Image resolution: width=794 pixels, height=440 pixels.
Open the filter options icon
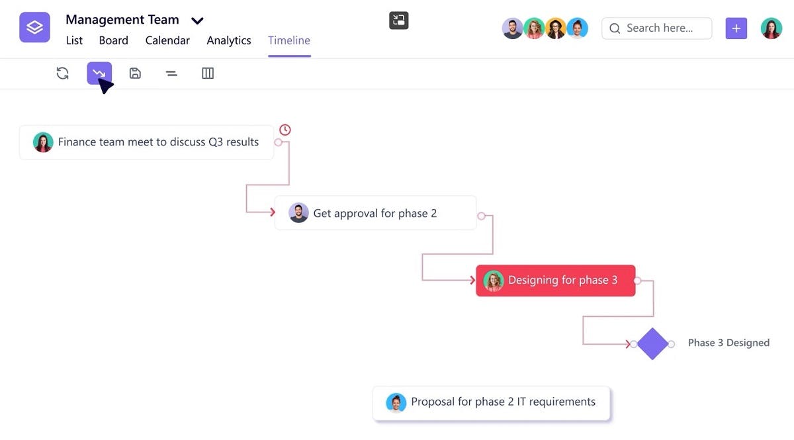click(171, 73)
